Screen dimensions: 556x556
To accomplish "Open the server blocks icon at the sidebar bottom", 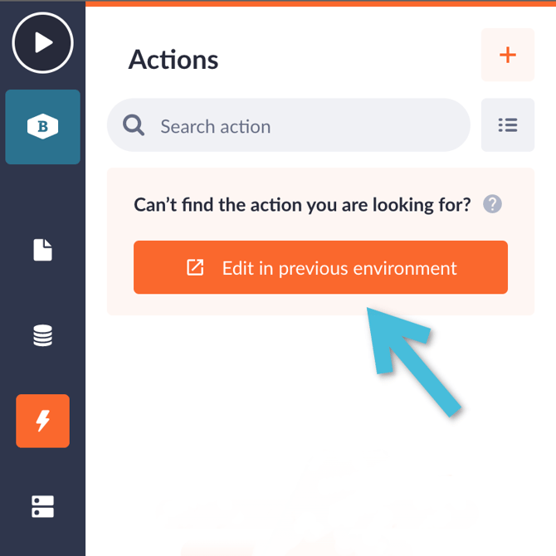I will coord(42,506).
